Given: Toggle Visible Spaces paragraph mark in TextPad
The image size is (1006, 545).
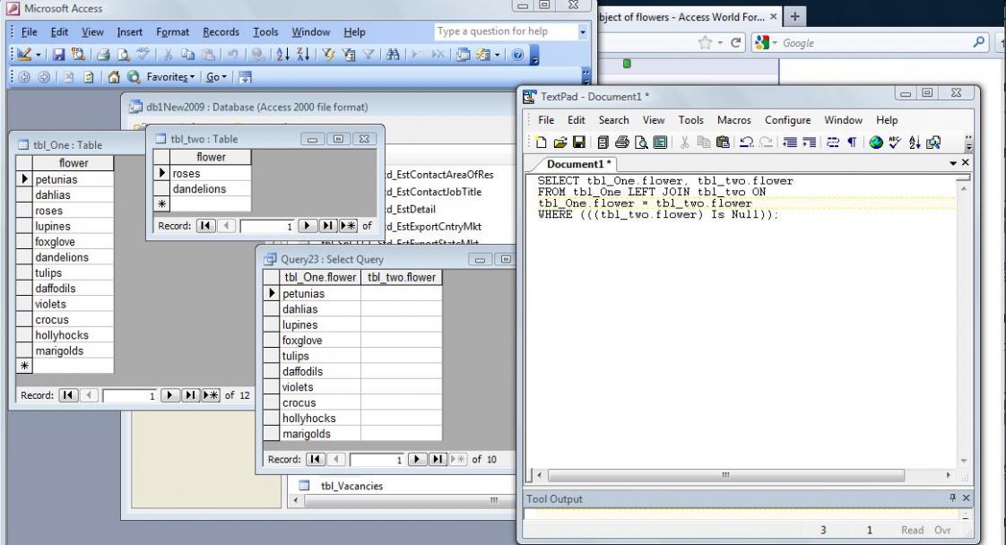Looking at the screenshot, I should pos(852,143).
